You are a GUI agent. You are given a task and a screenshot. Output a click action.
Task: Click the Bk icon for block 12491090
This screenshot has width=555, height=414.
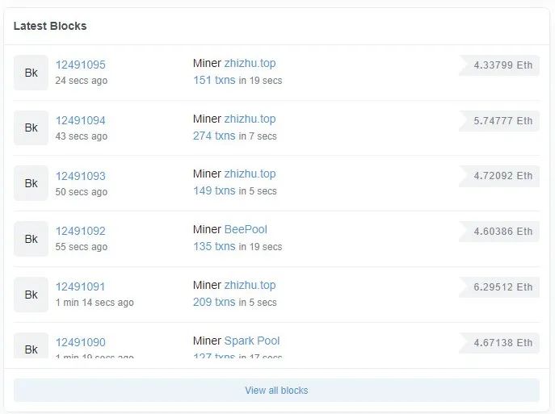pos(31,347)
